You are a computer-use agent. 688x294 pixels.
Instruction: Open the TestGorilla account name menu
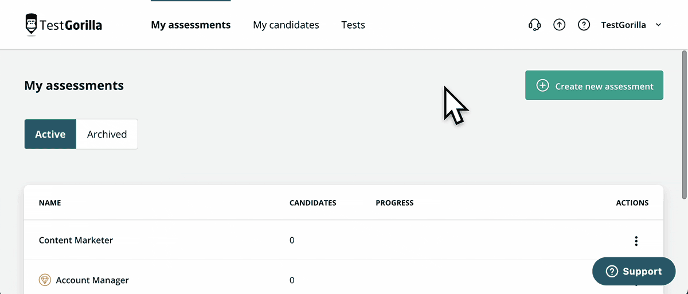click(623, 25)
